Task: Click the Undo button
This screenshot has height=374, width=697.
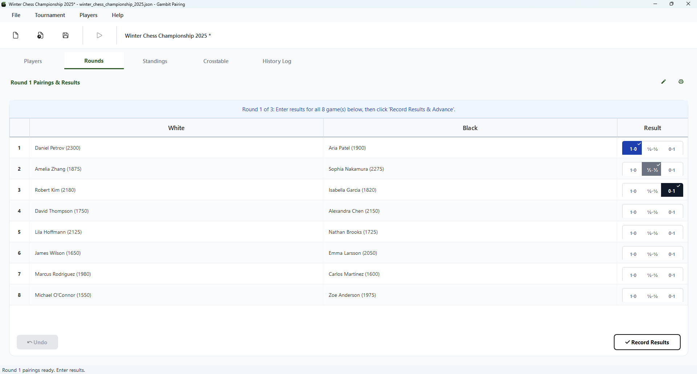Action: (x=37, y=342)
